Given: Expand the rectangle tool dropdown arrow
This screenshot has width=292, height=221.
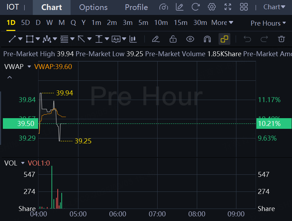Looking at the screenshot, I should pos(38,39).
